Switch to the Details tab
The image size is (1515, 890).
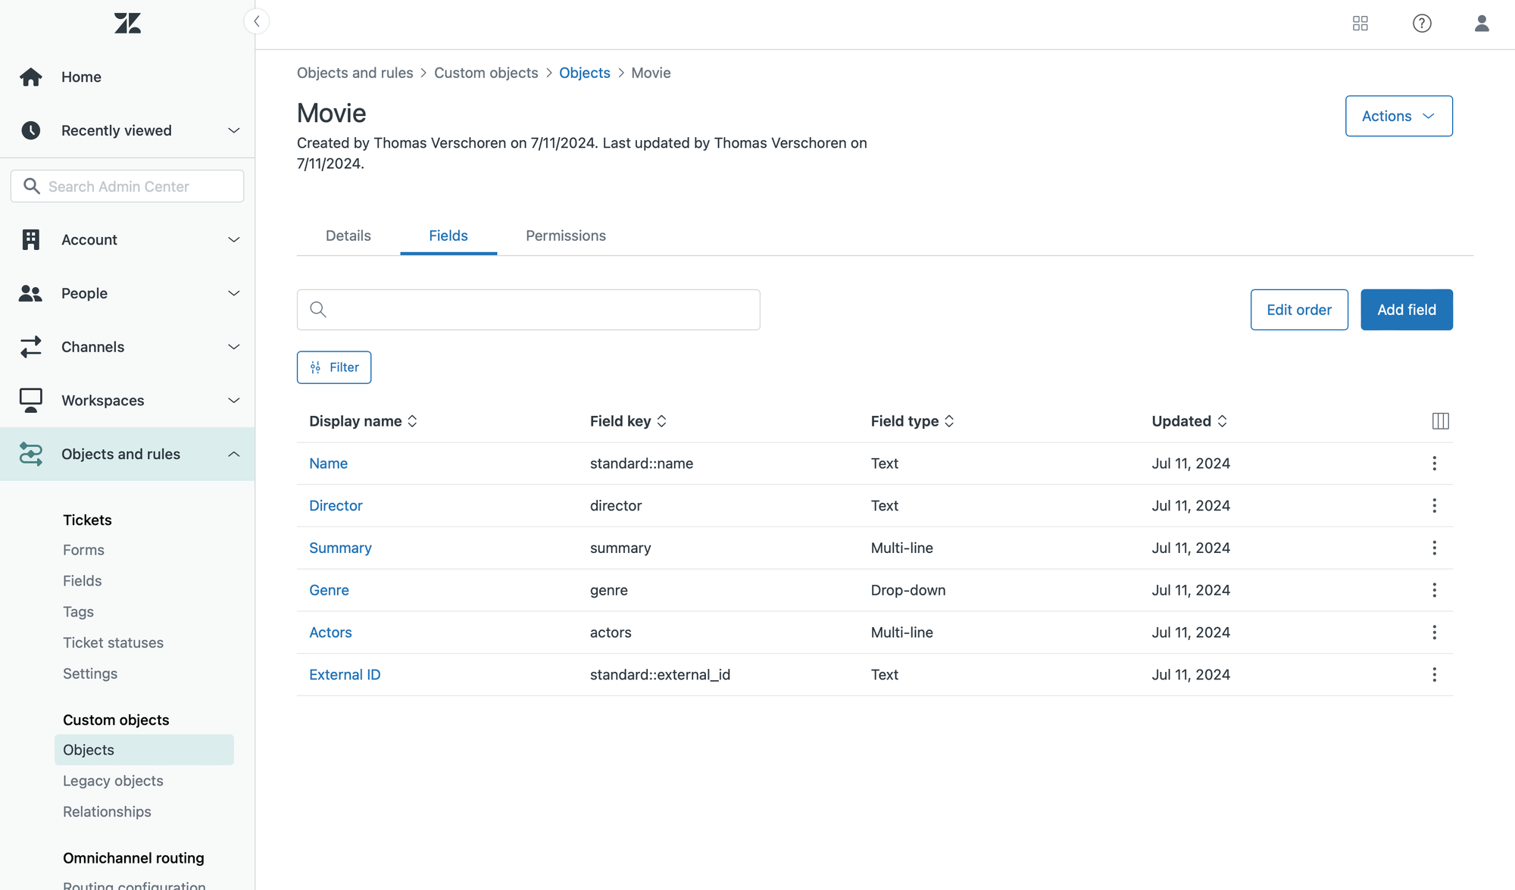click(x=348, y=236)
